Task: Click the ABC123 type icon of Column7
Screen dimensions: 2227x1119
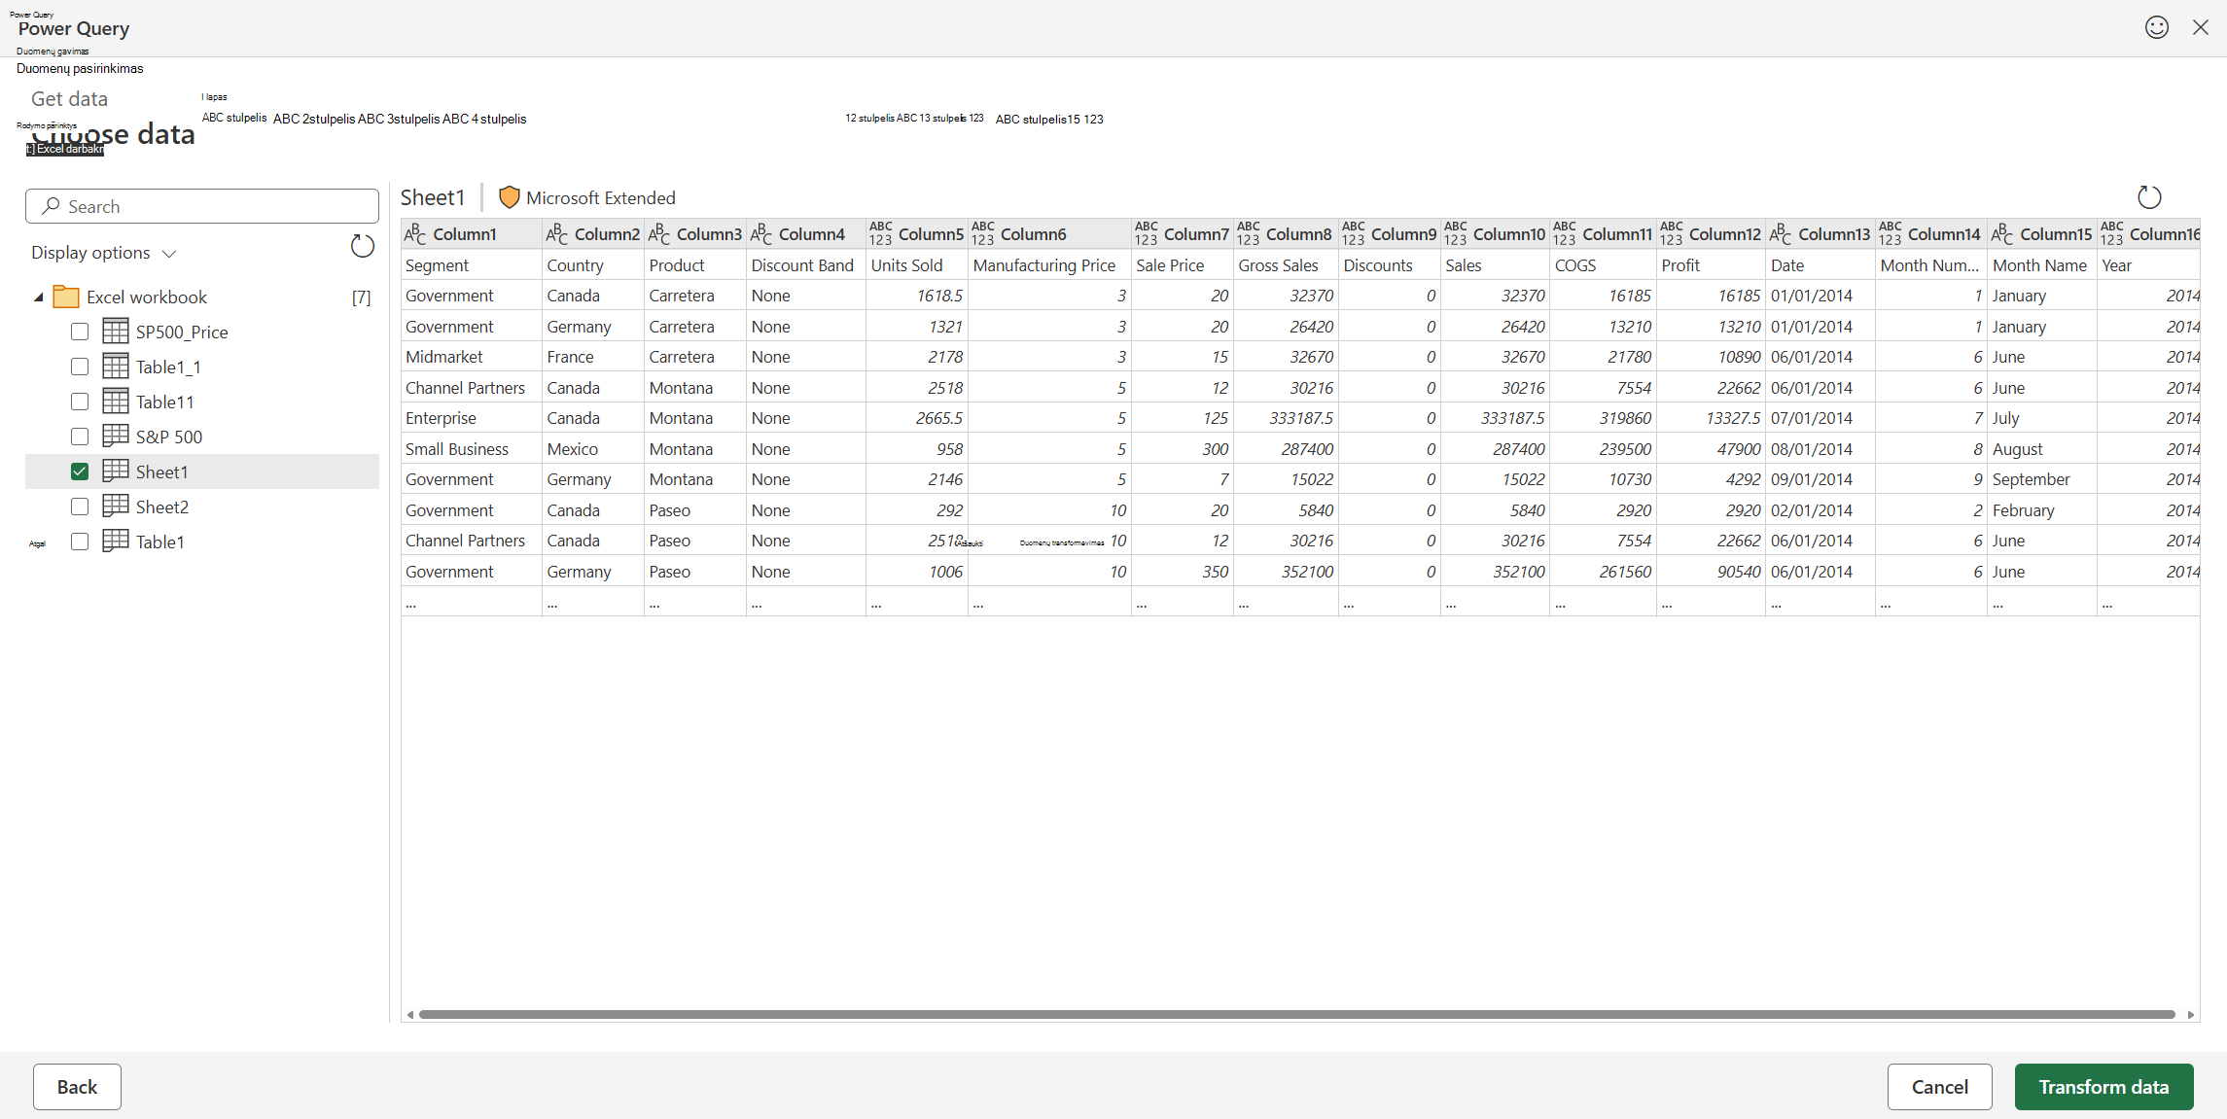Action: point(1146,234)
